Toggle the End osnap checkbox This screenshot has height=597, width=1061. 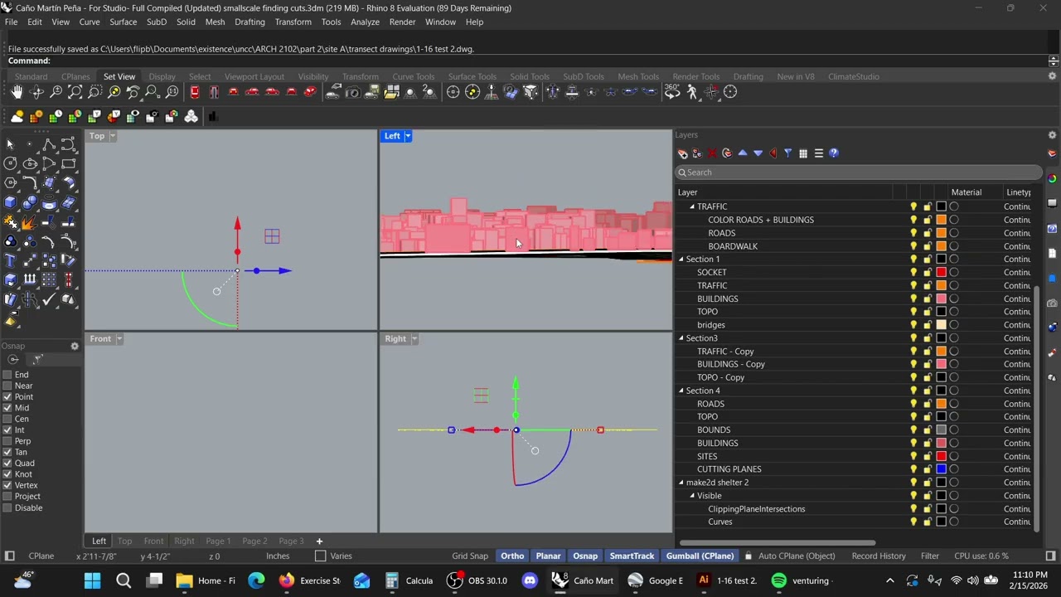7,375
